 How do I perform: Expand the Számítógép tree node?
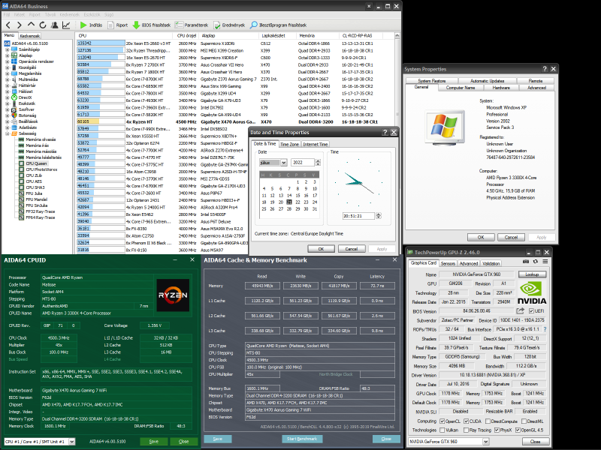coord(7,49)
